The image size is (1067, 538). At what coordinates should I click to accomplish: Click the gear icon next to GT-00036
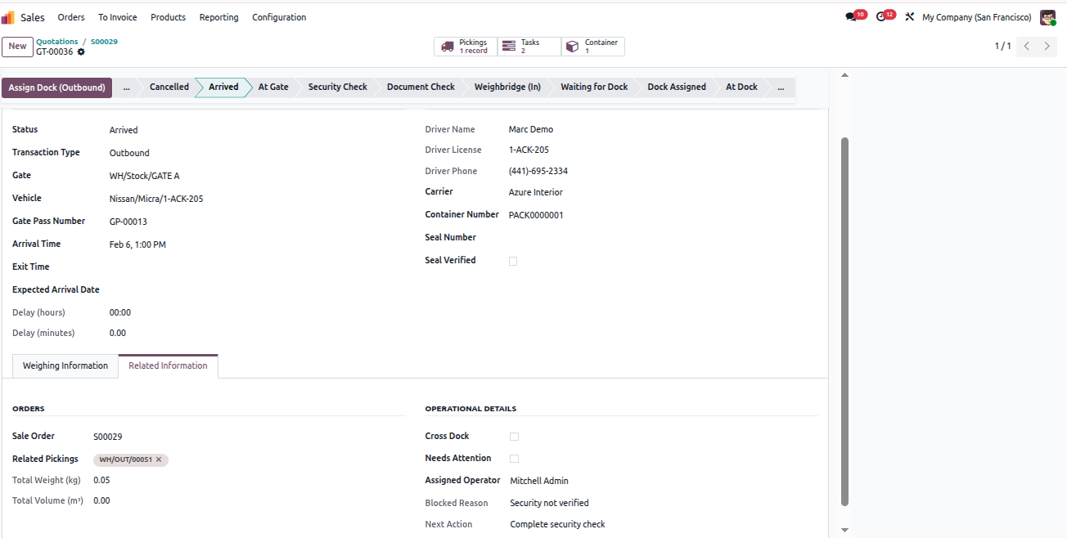81,52
